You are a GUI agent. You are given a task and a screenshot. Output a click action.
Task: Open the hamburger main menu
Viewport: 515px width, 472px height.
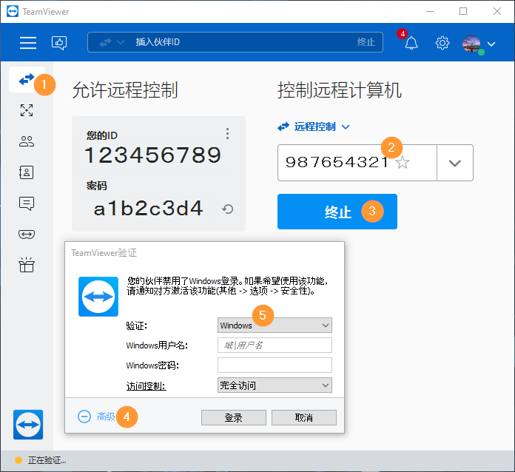tap(28, 43)
